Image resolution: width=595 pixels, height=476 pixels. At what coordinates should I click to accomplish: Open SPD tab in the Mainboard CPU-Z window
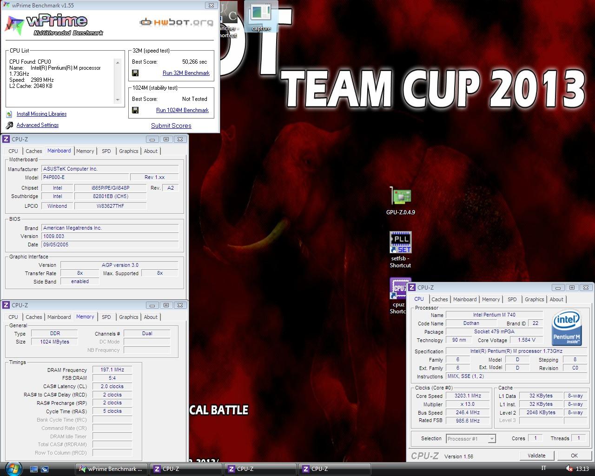[x=106, y=151]
